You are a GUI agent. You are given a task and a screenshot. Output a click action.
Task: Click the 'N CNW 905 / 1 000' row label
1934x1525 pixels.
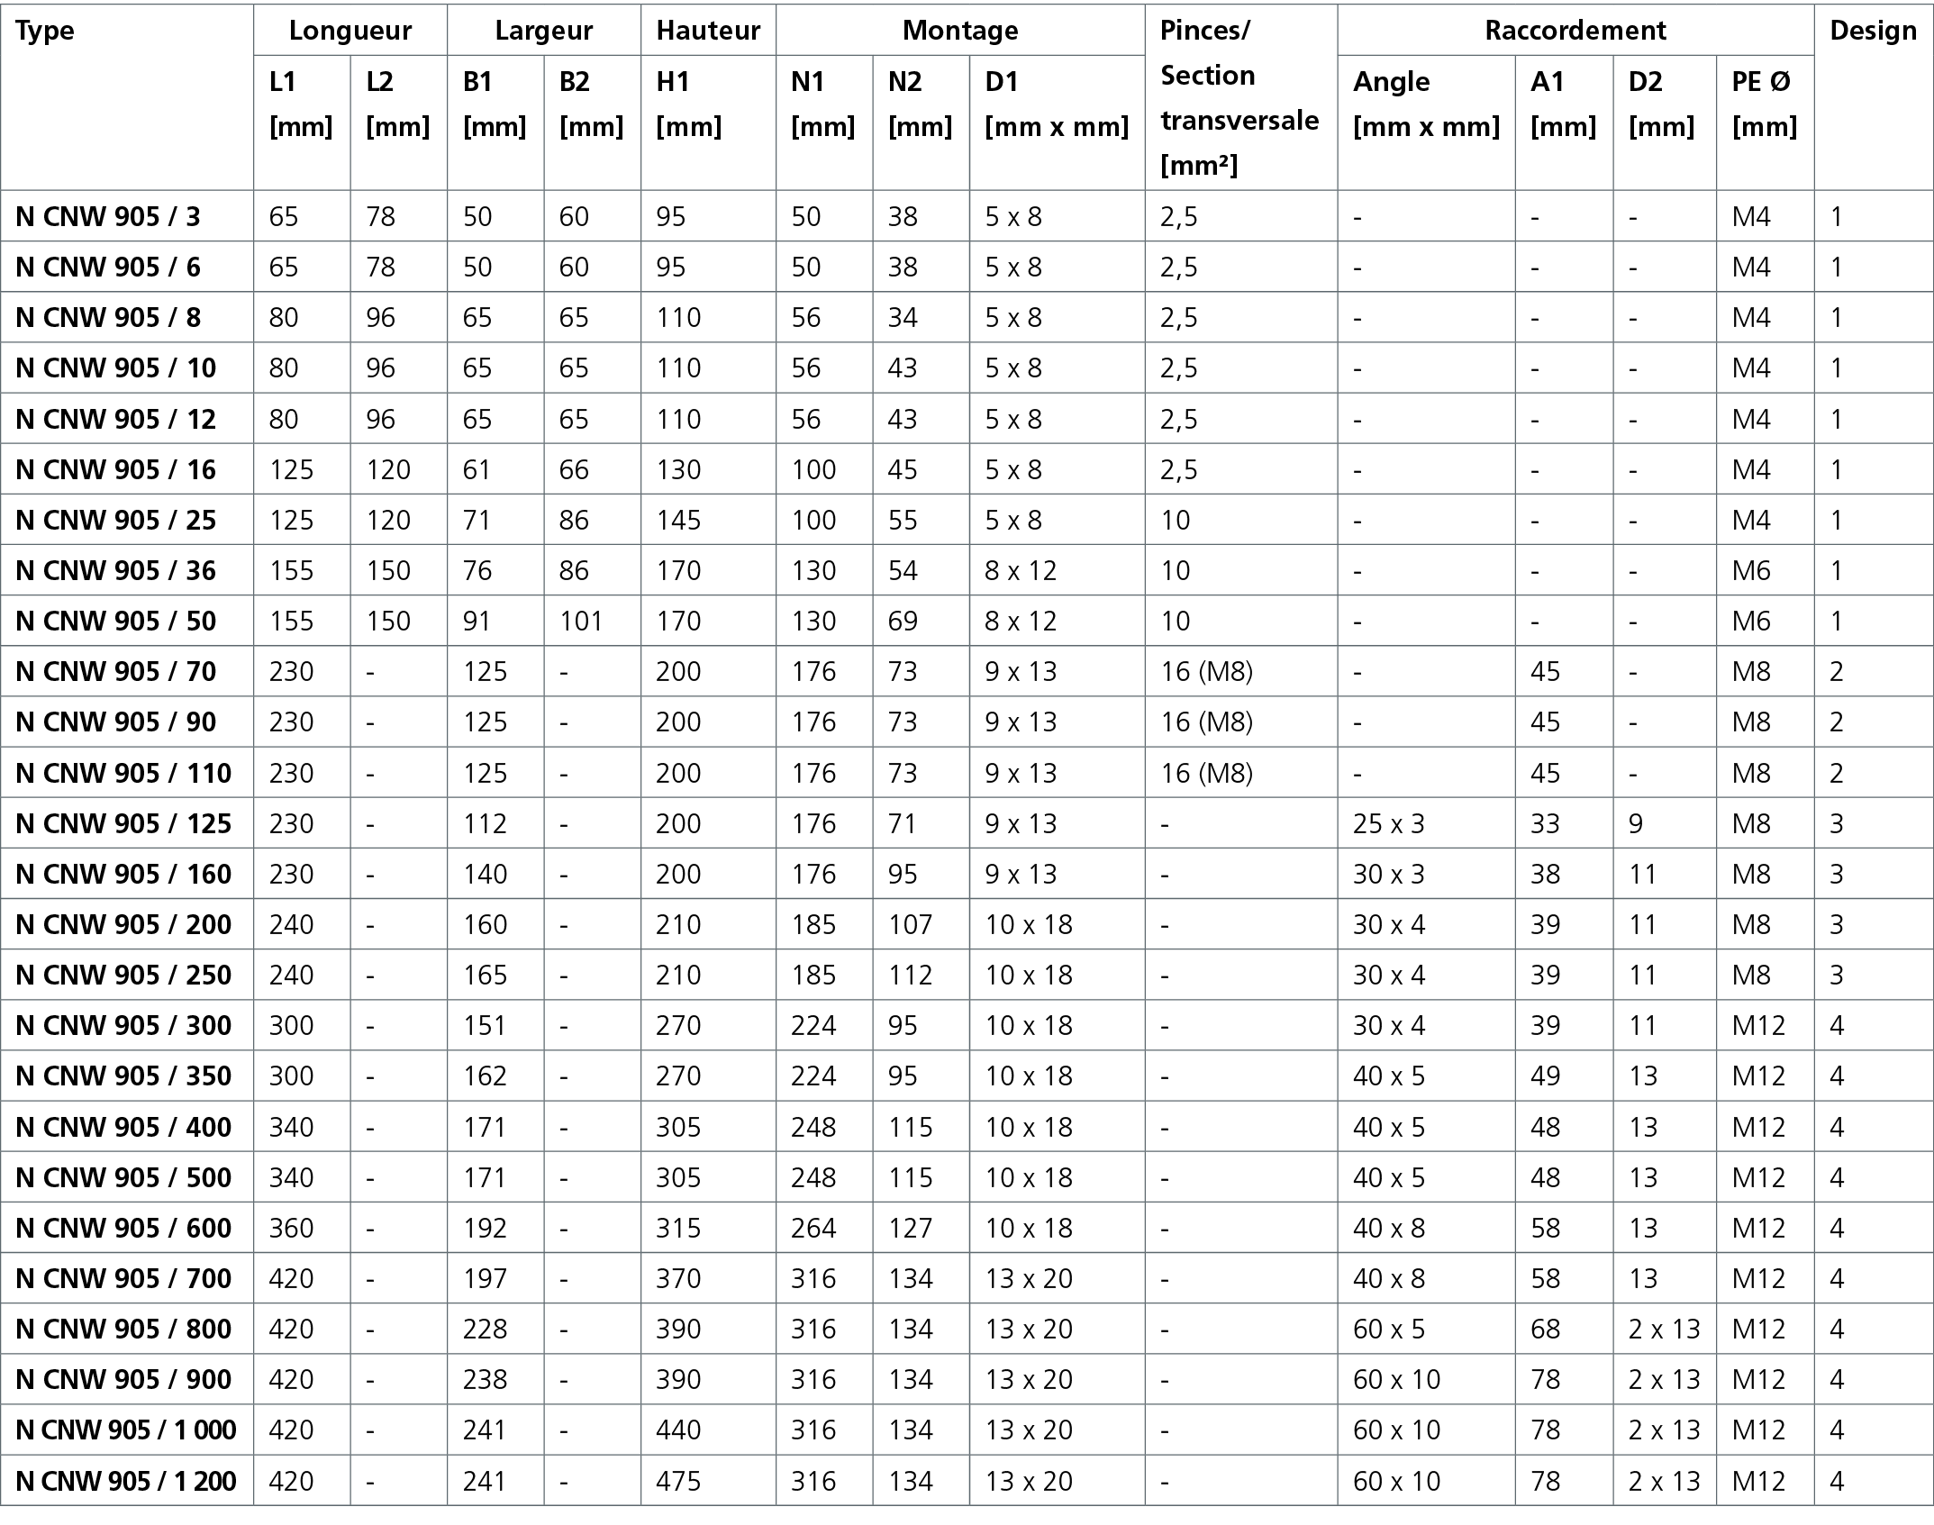[126, 1430]
